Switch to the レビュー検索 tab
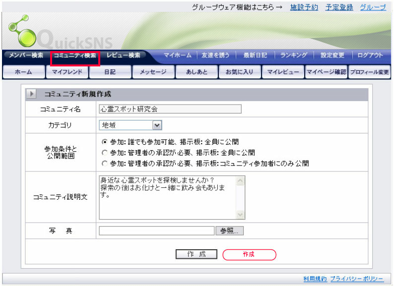The width and height of the screenshot is (394, 286). pyautogui.click(x=123, y=56)
